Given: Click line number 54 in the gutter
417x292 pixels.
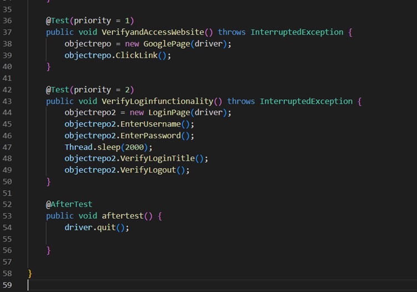Looking at the screenshot, I should click(x=7, y=228).
